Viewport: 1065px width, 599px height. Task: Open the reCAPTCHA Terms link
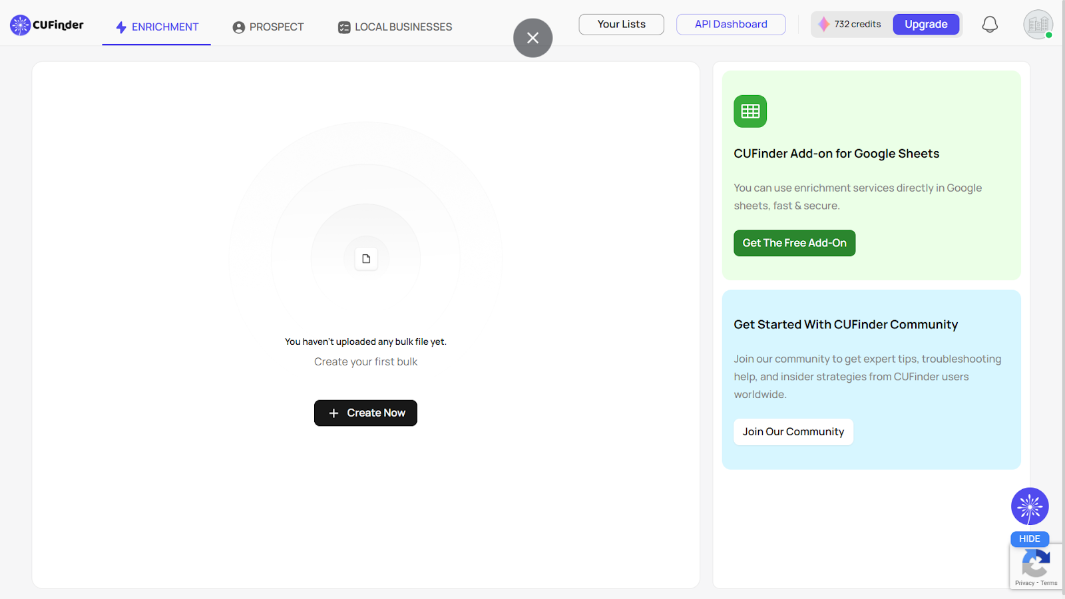tap(1049, 583)
